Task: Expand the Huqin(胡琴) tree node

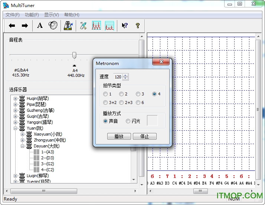Action: pos(15,98)
